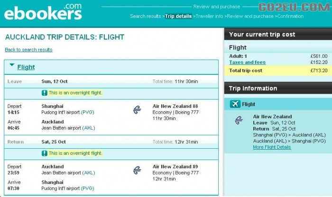
Task: Select Trip details breadcrumb step
Action: (178, 16)
